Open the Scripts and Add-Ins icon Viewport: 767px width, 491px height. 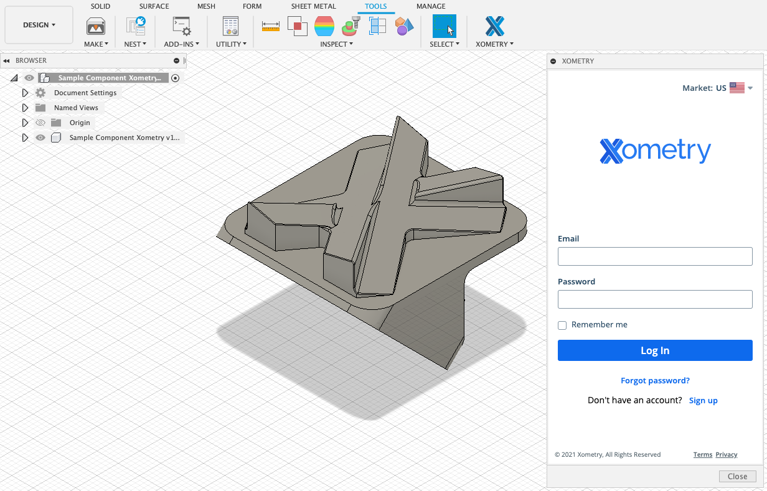[181, 26]
